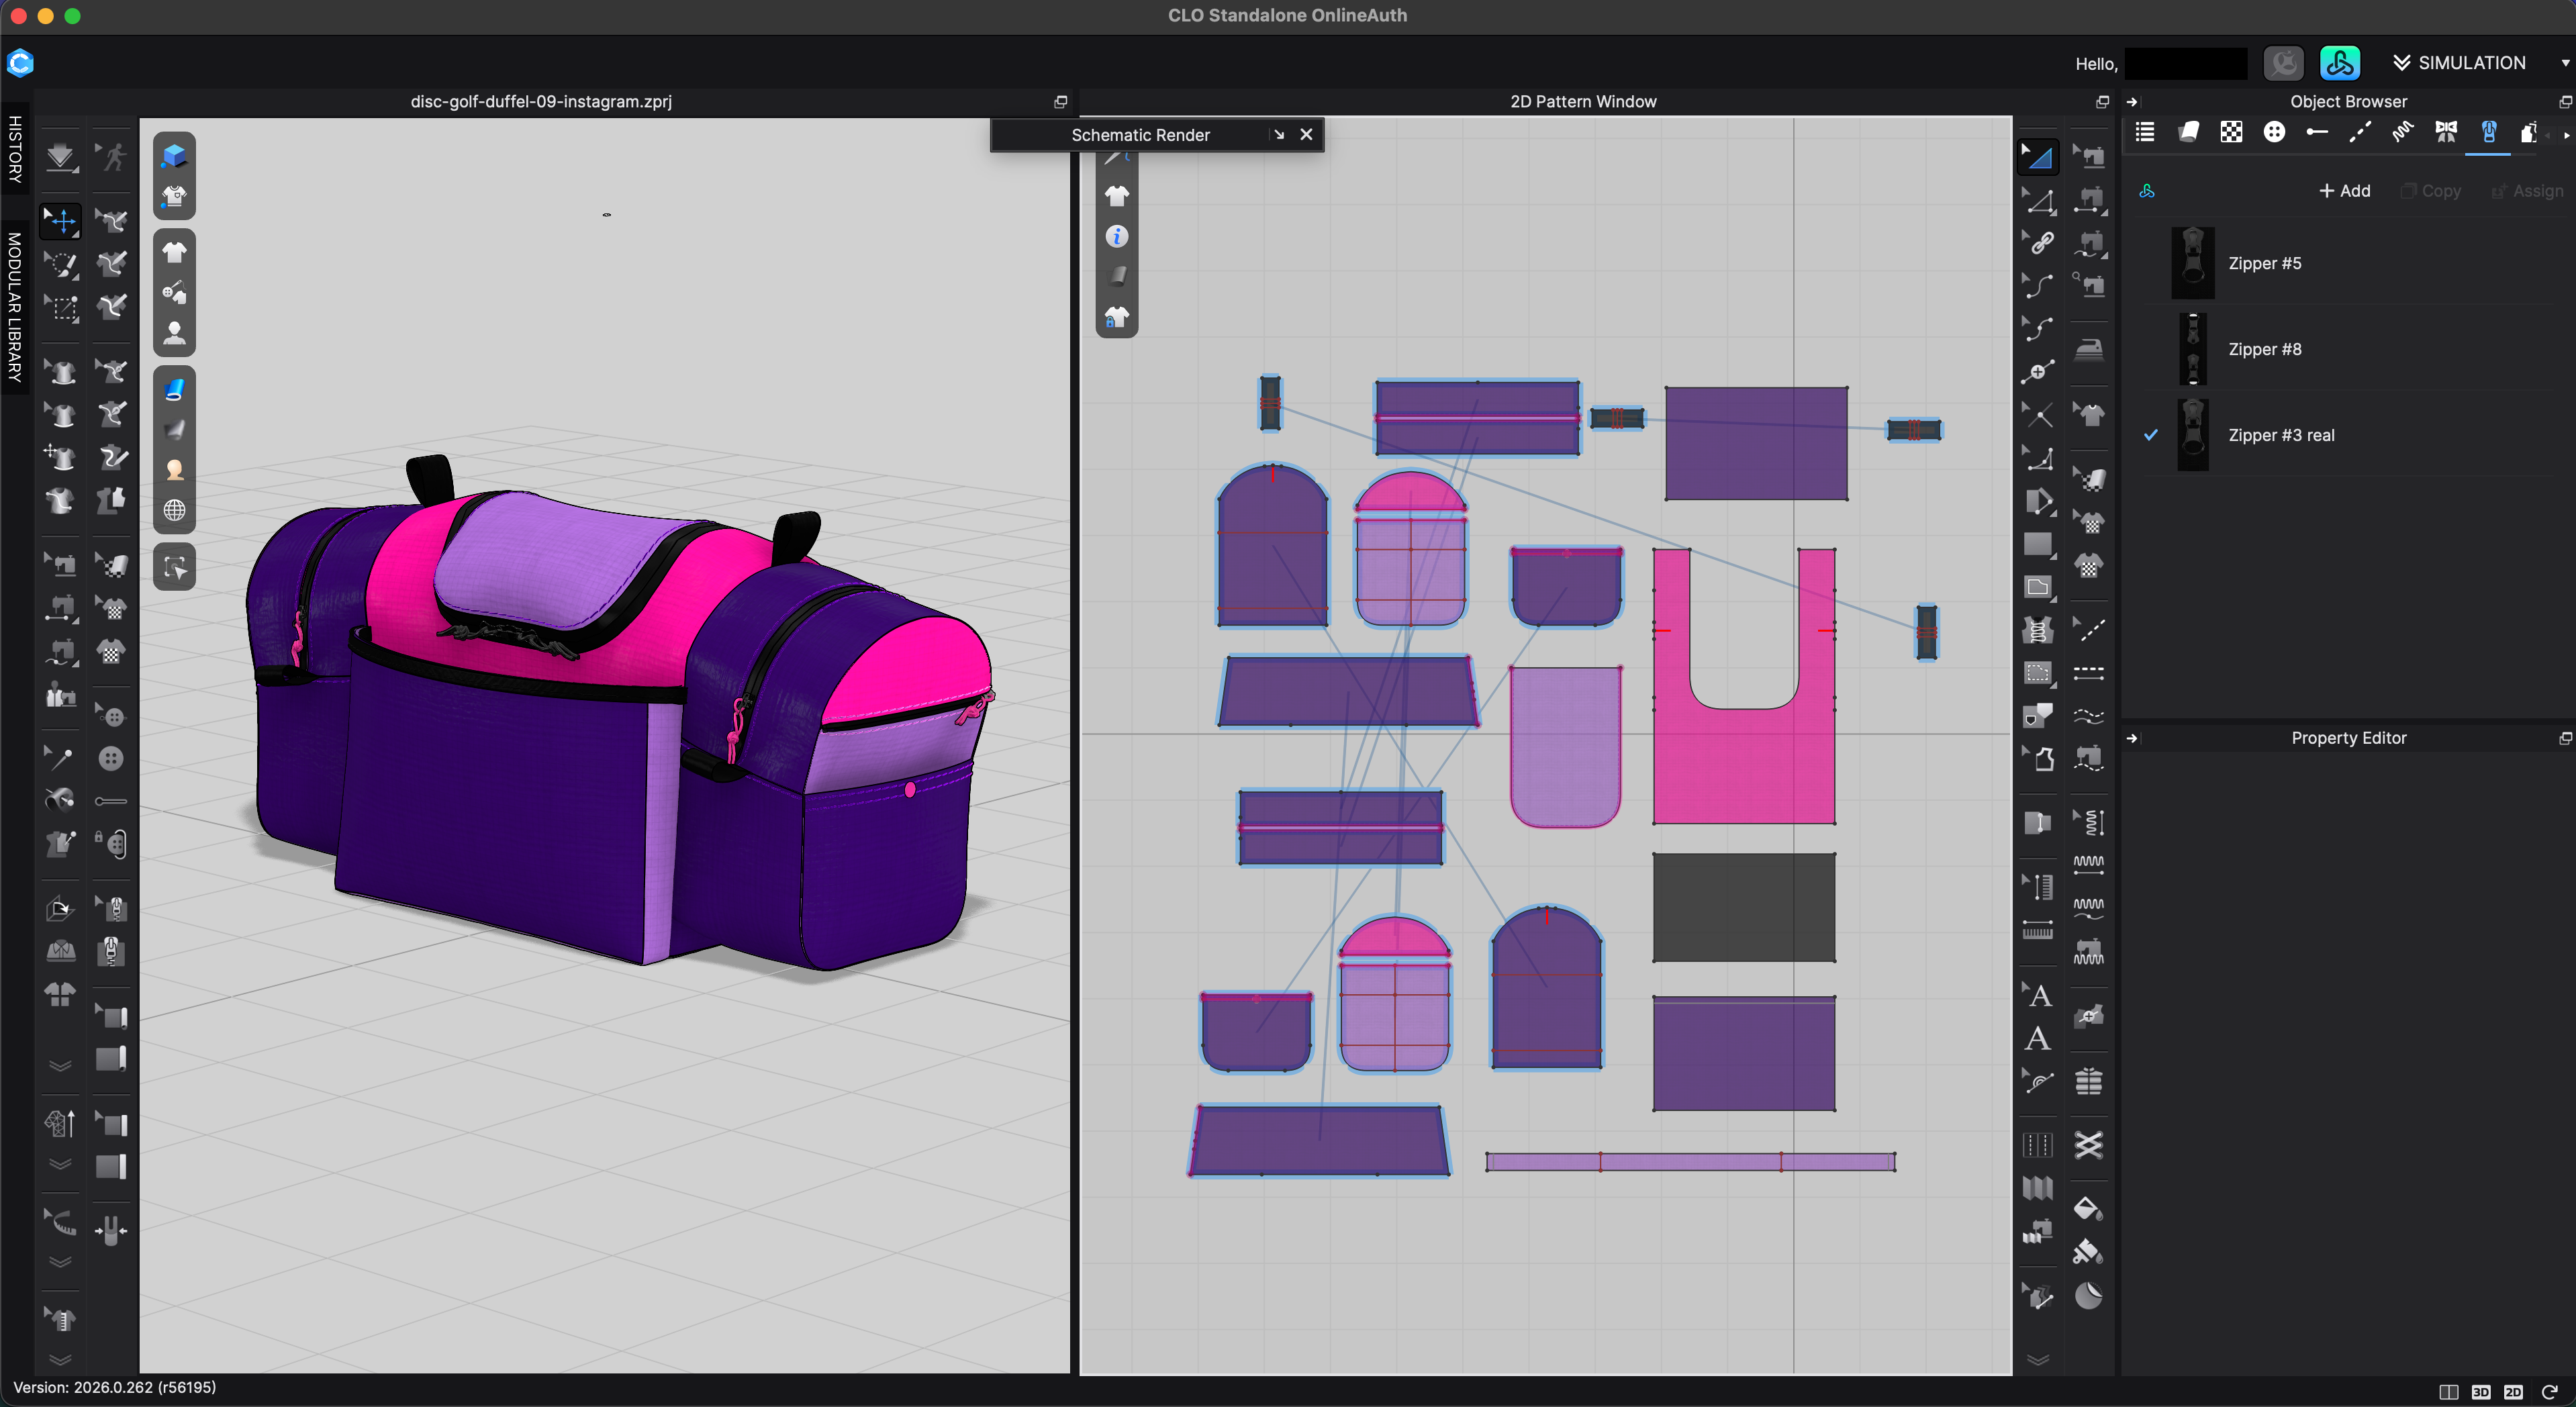This screenshot has width=2576, height=1407.
Task: Pick the paint bucket colorway tool
Action: click(2089, 1208)
